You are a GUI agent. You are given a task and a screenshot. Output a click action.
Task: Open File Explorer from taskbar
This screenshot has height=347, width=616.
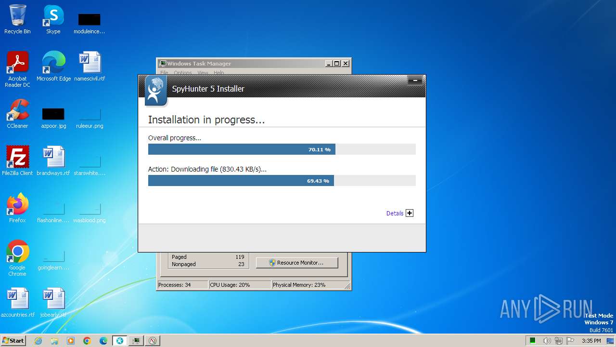coord(54,341)
